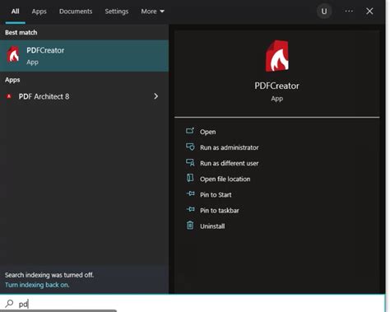
Task: Click Uninstall for PDFCreator
Action: 212,226
